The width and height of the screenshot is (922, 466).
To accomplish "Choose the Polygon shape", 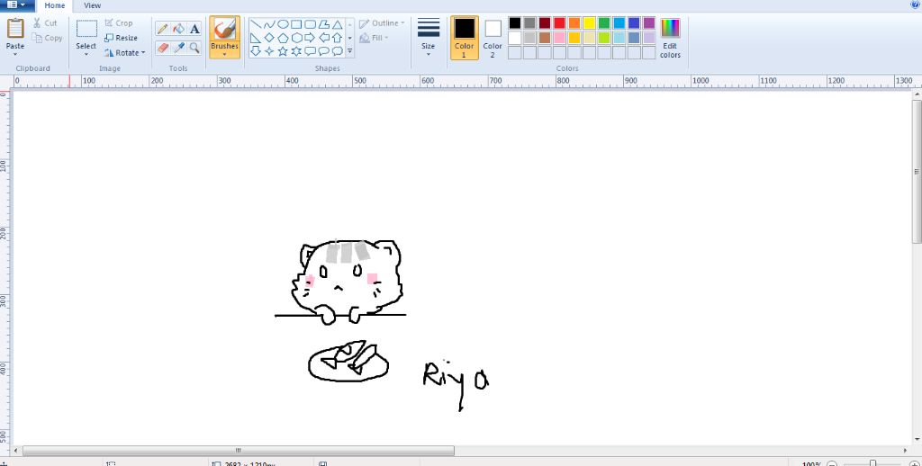I will pos(323,24).
